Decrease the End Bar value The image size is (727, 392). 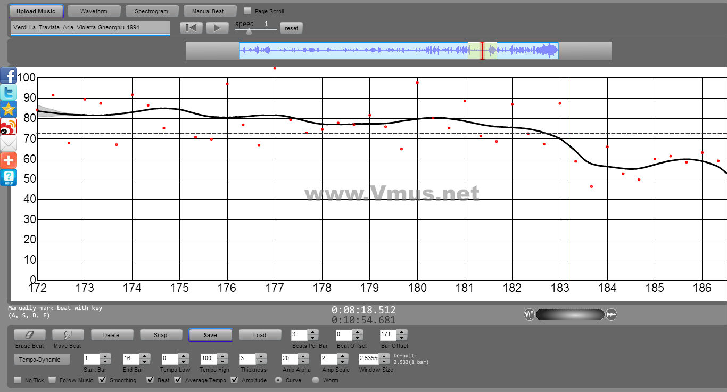(145, 362)
